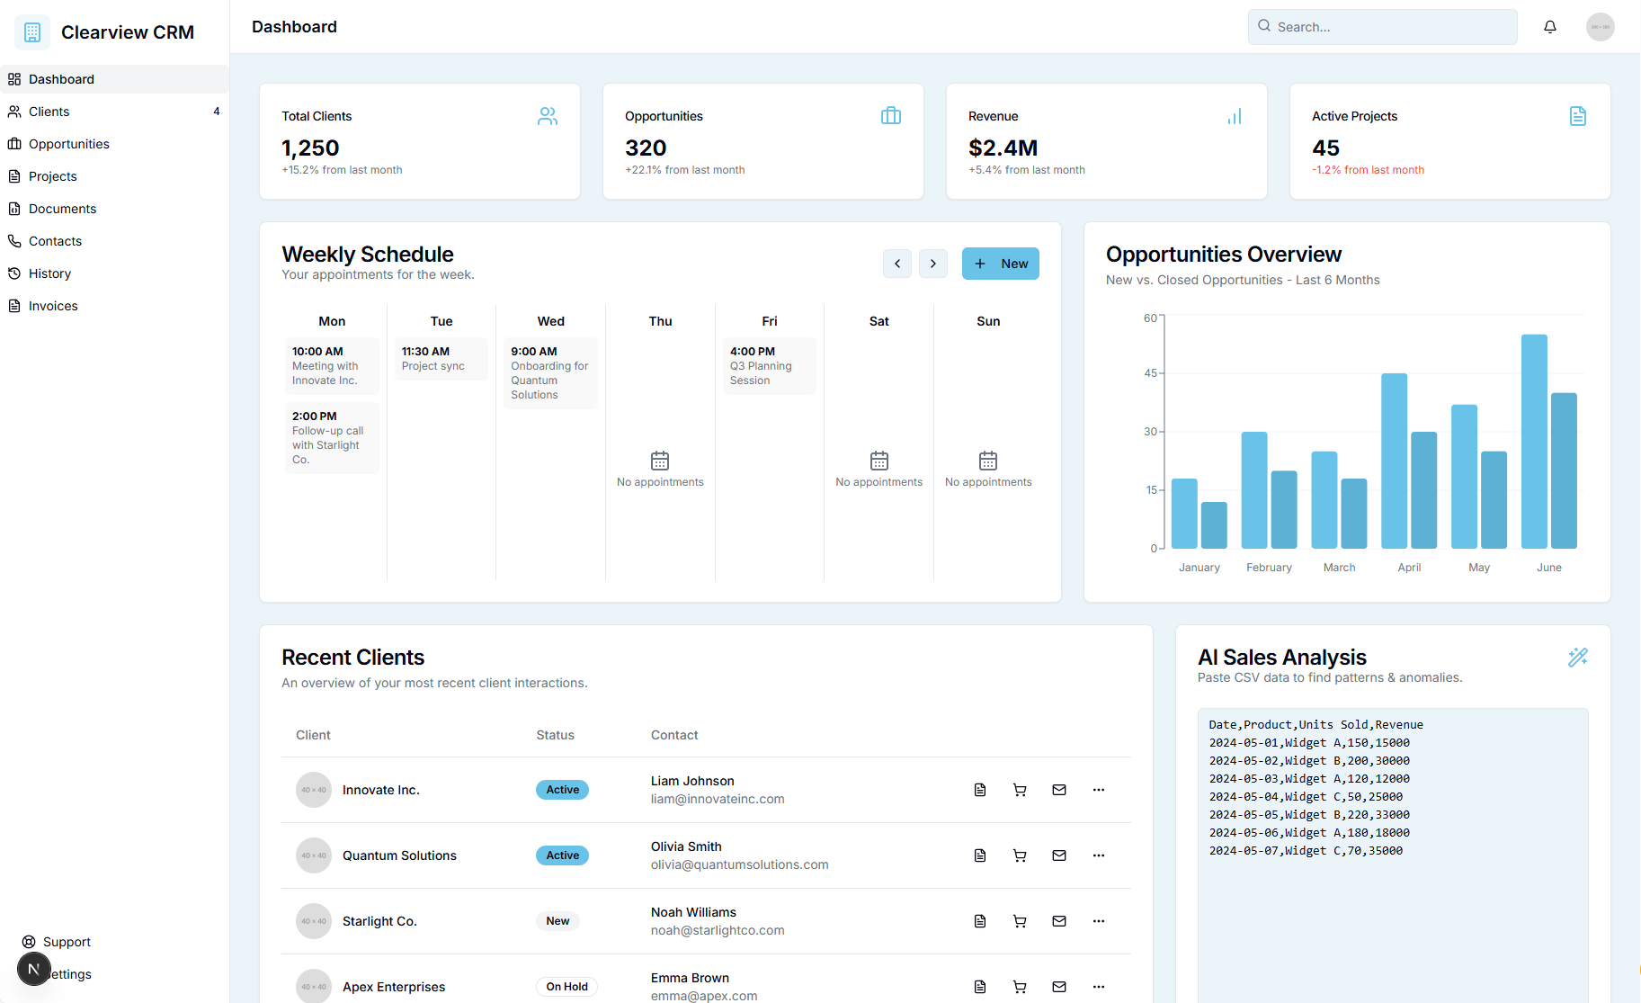The height and width of the screenshot is (1003, 1641).
Task: Open the ellipsis menu for Apex Enterprises
Action: click(x=1098, y=986)
